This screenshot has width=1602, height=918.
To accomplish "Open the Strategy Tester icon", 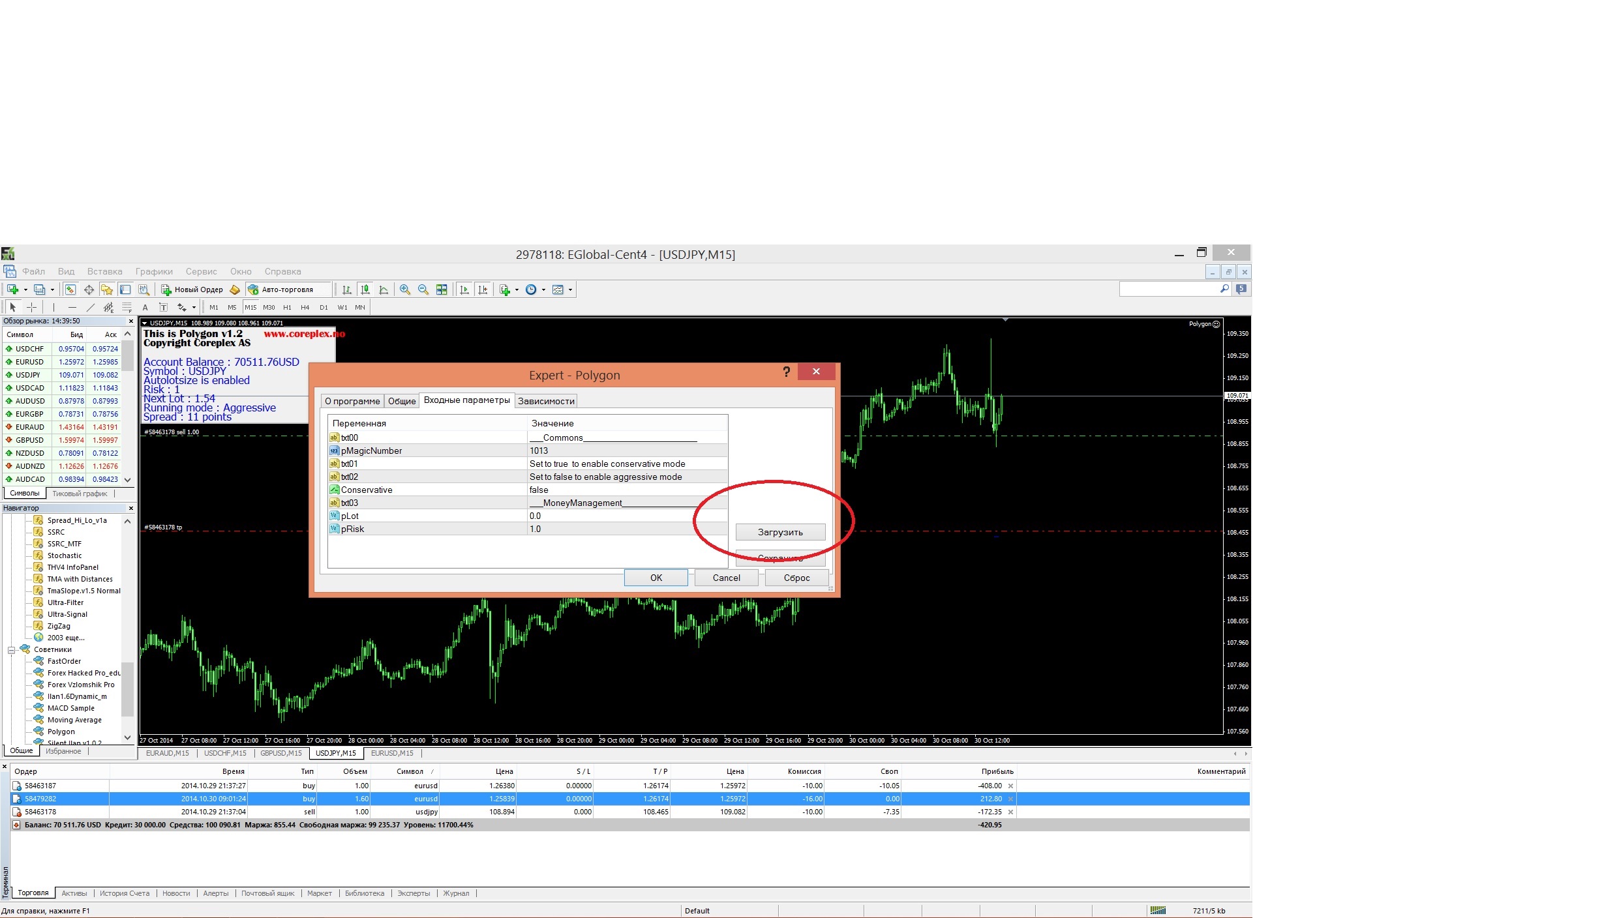I will 144,289.
